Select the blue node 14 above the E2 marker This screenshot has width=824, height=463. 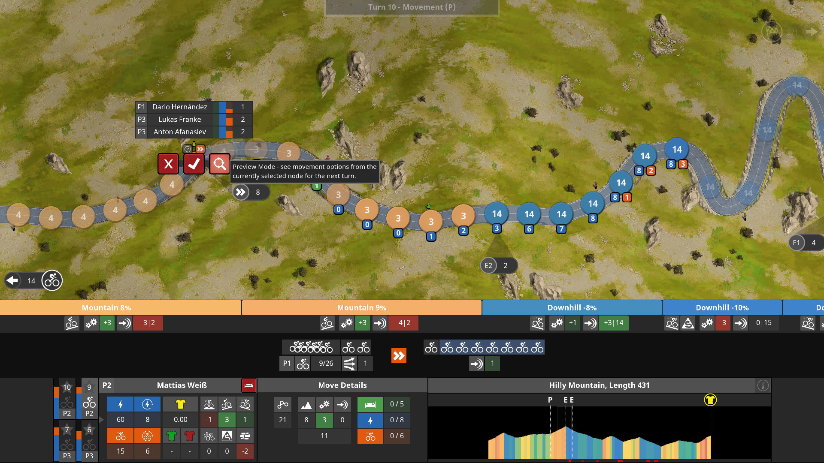497,213
